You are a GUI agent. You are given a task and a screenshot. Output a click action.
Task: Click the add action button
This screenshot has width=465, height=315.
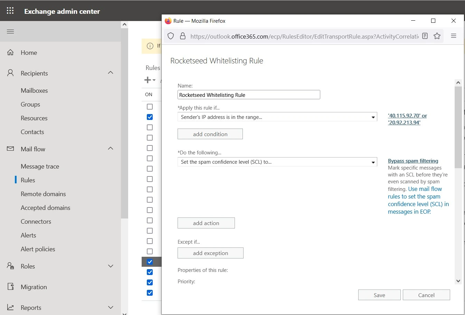206,223
